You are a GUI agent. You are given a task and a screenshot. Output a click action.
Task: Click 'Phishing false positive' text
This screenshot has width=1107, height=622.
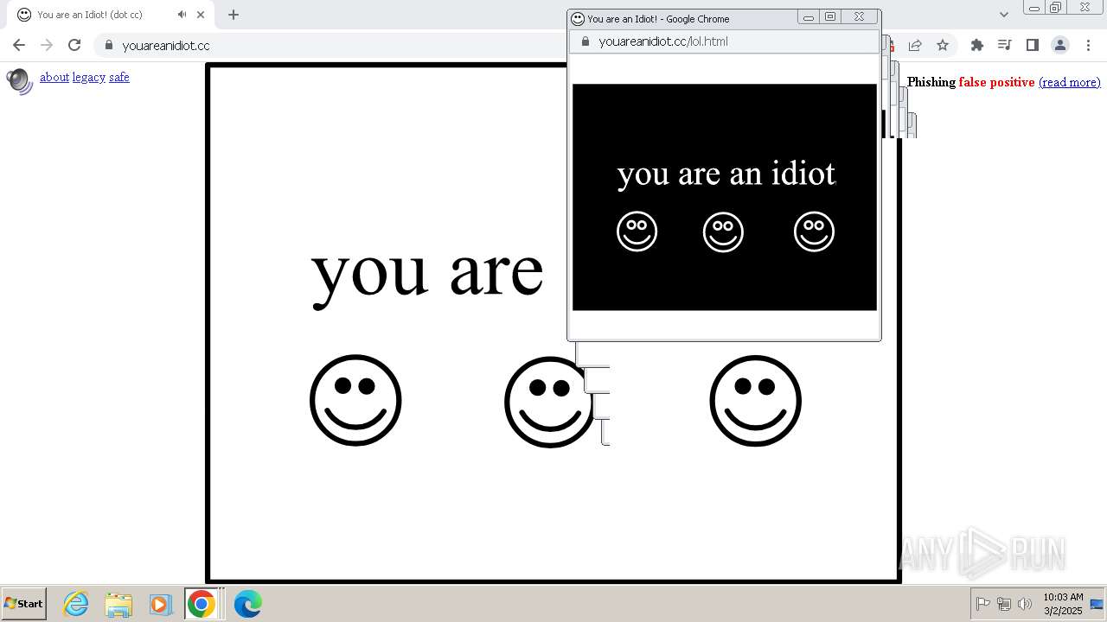click(970, 82)
